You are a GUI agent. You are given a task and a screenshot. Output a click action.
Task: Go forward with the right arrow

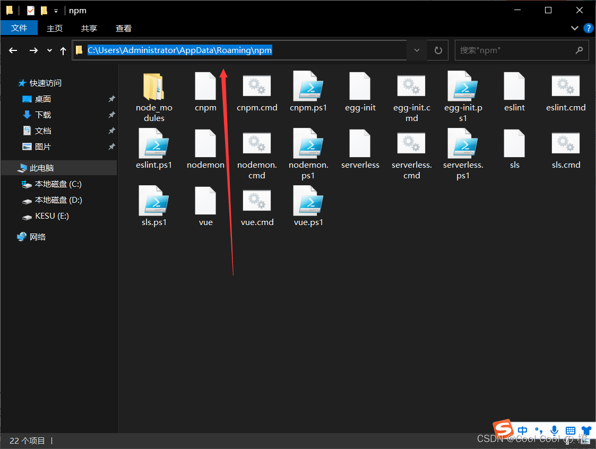tap(33, 50)
